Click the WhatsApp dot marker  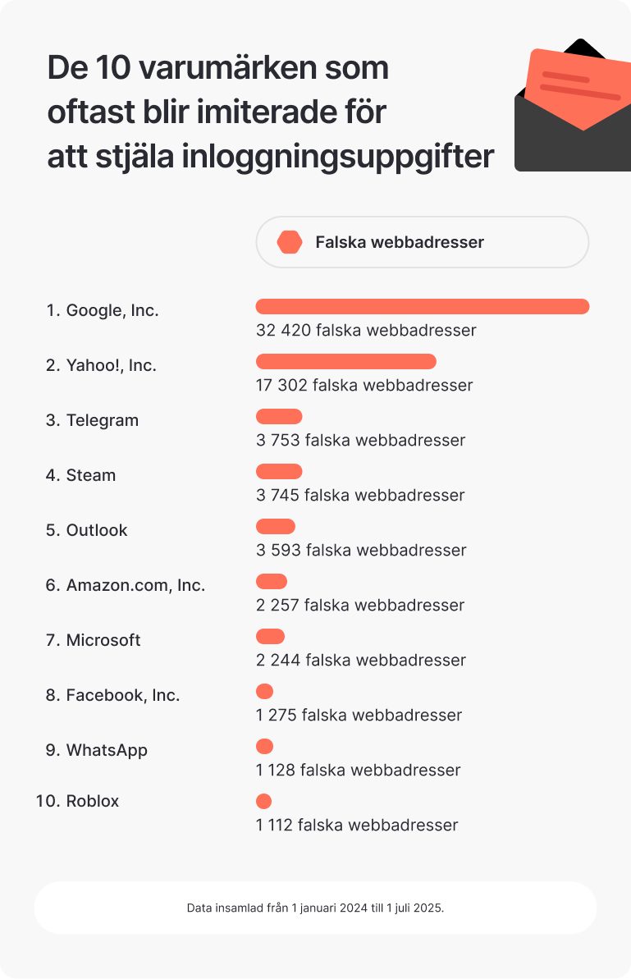264,747
